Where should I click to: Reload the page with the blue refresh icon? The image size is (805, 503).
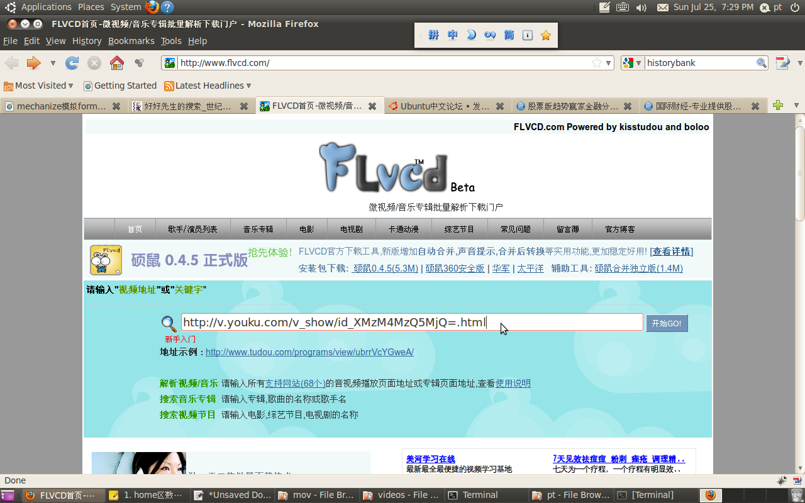72,63
